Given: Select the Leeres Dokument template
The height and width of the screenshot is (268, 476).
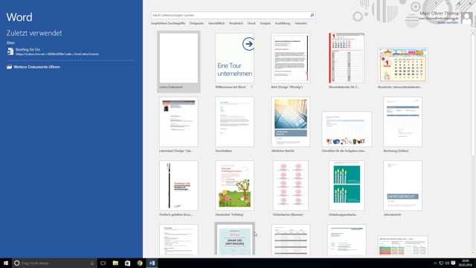Looking at the screenshot, I should coord(178,61).
